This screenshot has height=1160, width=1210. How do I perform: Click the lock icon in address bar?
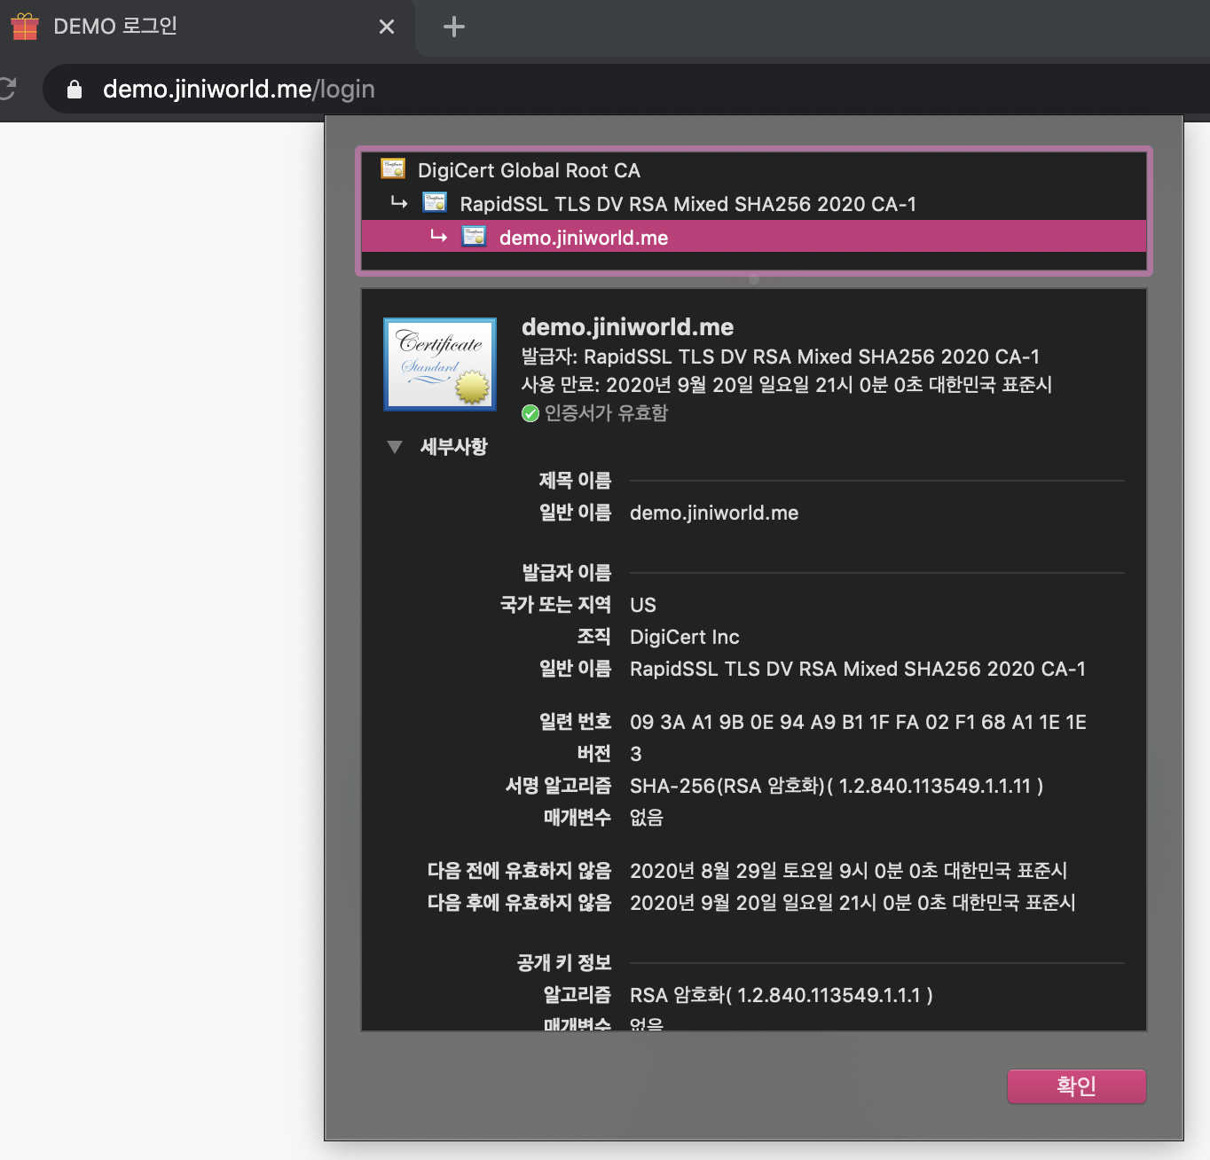click(x=75, y=89)
